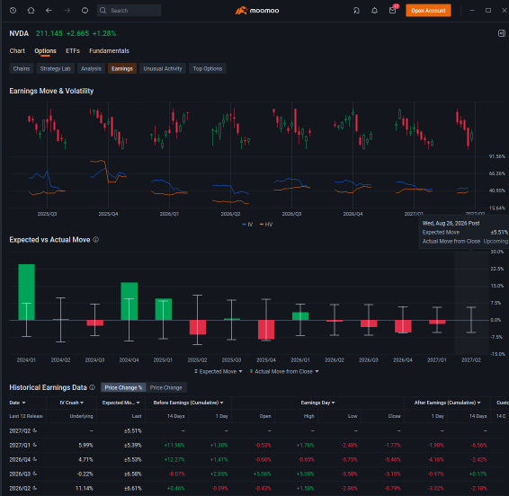Toggle the side panel icon near NVDA row
This screenshot has height=496, width=509.
pyautogui.click(x=502, y=33)
